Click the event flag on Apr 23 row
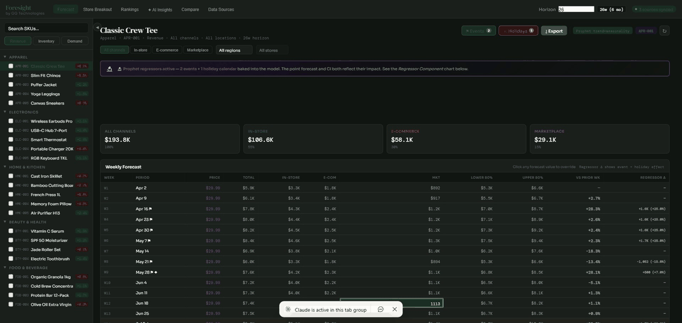This screenshot has height=323, width=682. (x=151, y=219)
